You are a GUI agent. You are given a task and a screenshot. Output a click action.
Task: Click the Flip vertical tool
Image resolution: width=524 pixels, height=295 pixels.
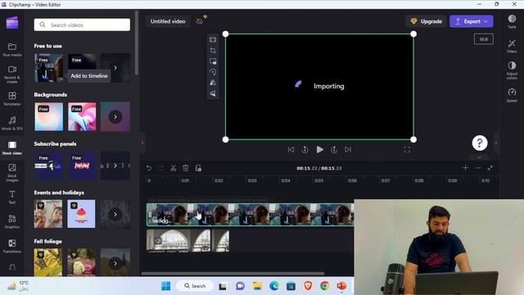tap(213, 93)
